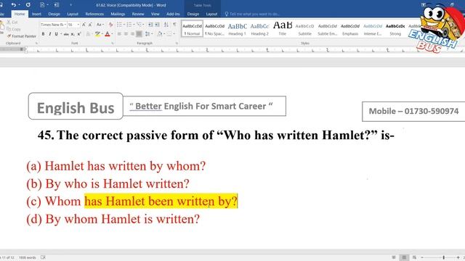Toggle show paragraph marks

click(174, 25)
